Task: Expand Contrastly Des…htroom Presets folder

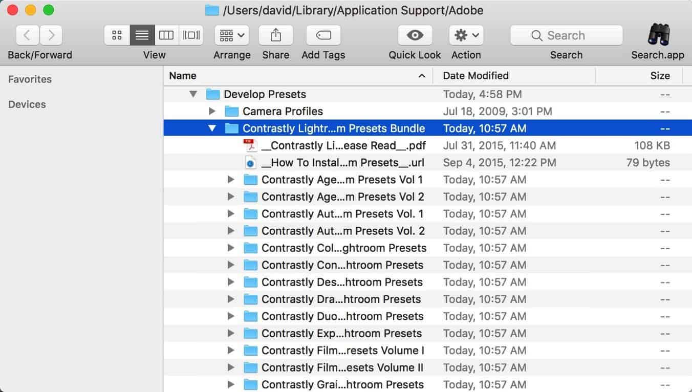Action: [x=231, y=282]
